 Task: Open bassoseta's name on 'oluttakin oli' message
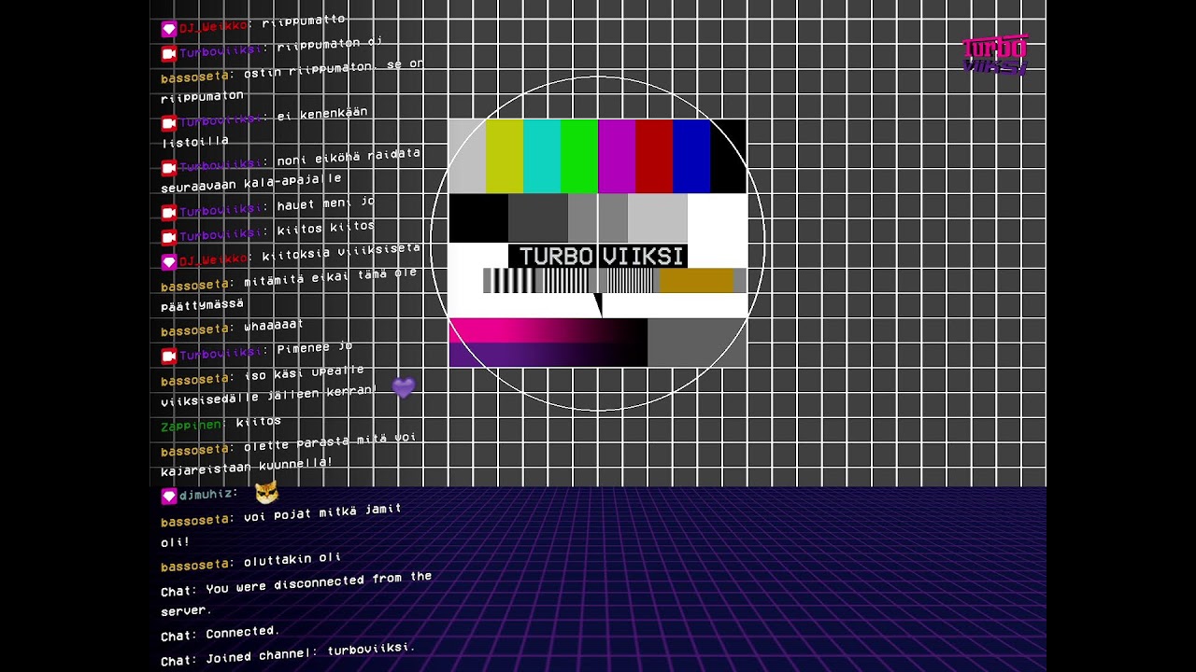(195, 567)
